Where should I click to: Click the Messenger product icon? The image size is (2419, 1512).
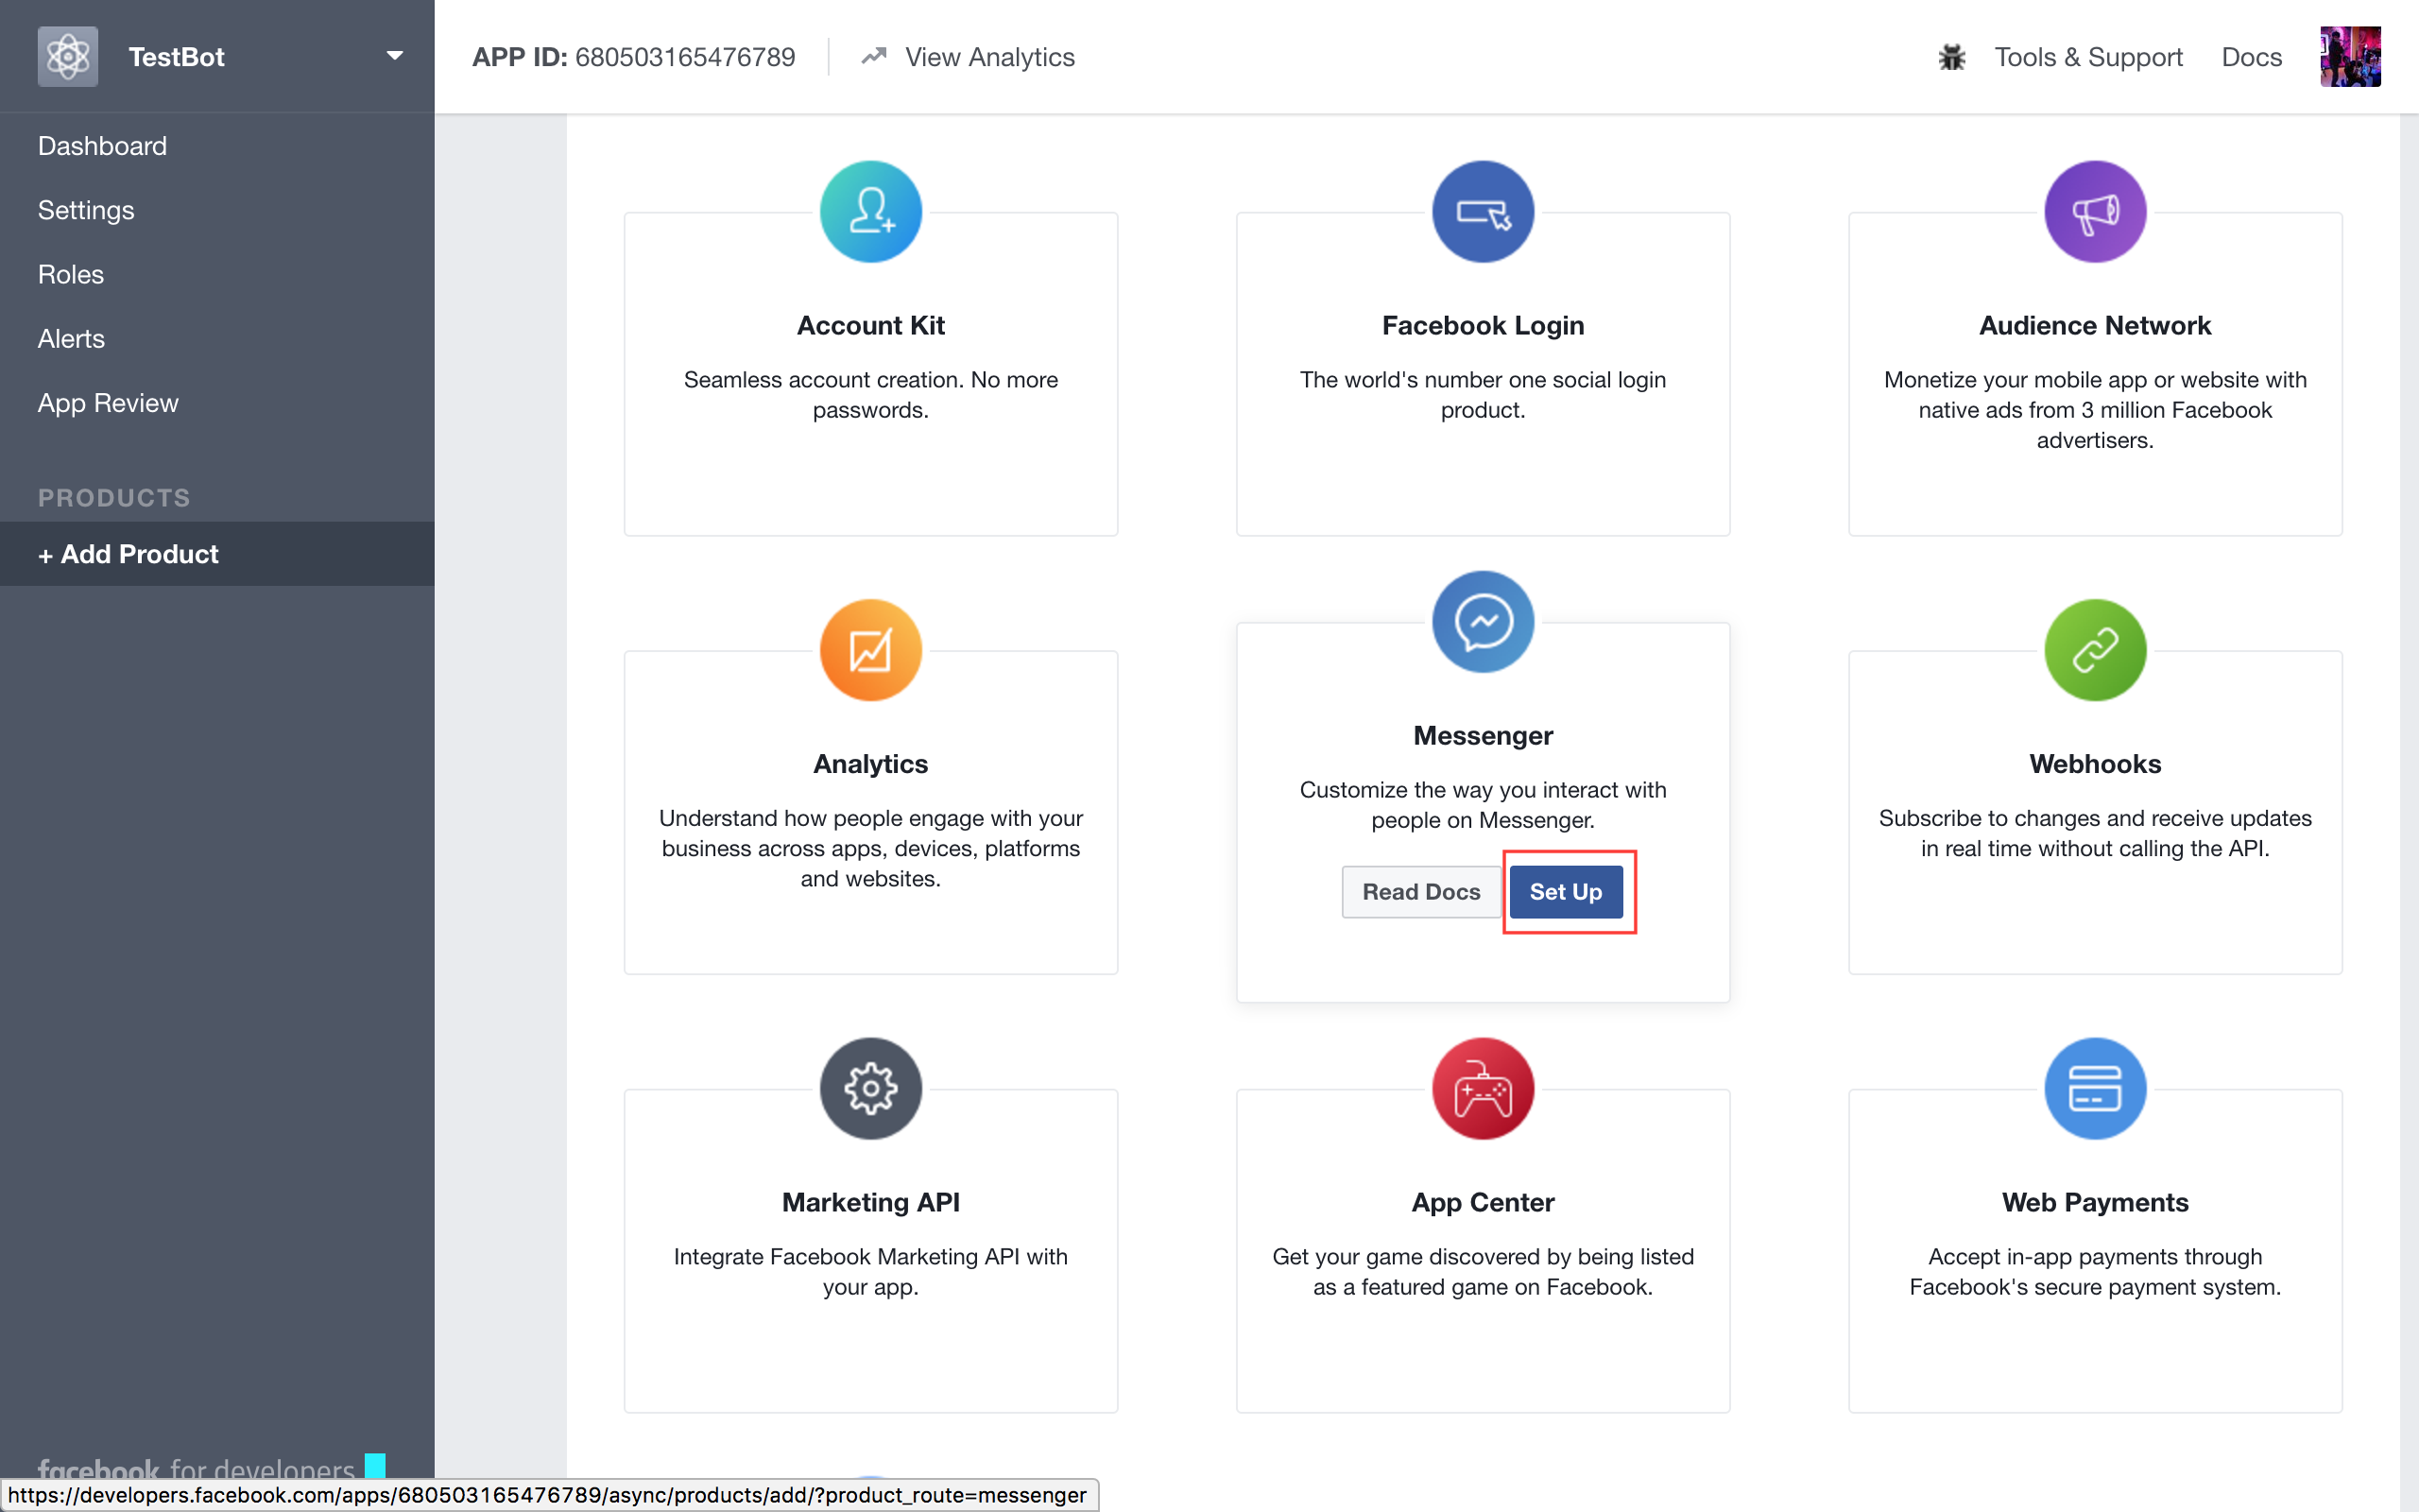pyautogui.click(x=1482, y=622)
